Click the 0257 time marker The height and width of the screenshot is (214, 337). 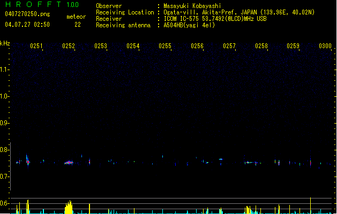229,46
